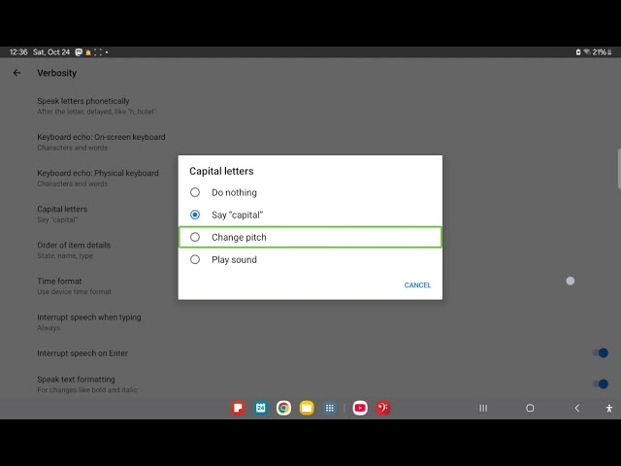The width and height of the screenshot is (621, 466).
Task: Choose the 'Change pitch' radio option
Action: click(310, 237)
